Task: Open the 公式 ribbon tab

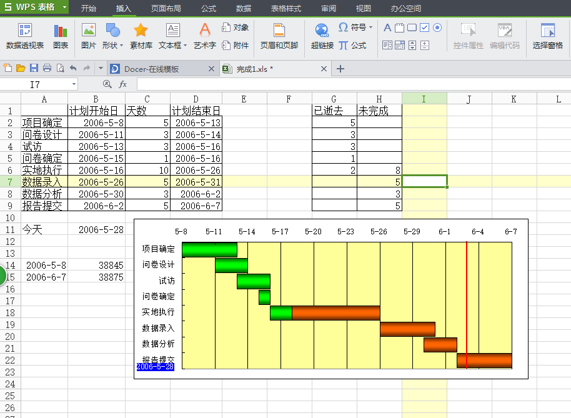Action: click(209, 9)
